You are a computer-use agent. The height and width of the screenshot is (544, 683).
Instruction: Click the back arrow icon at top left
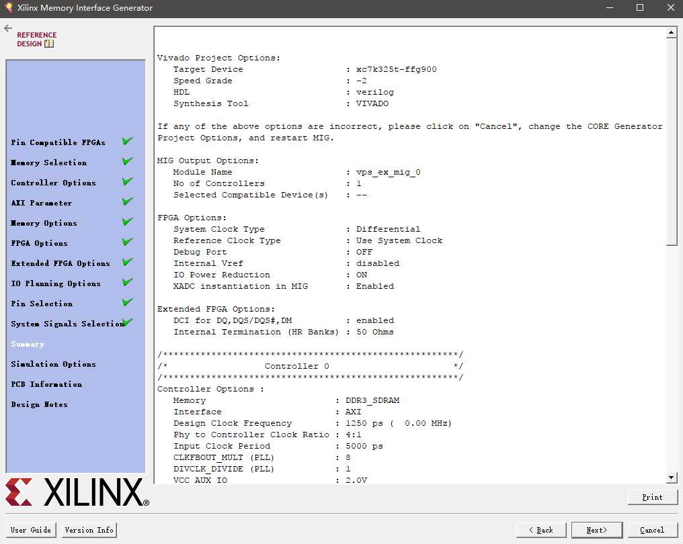[x=8, y=29]
